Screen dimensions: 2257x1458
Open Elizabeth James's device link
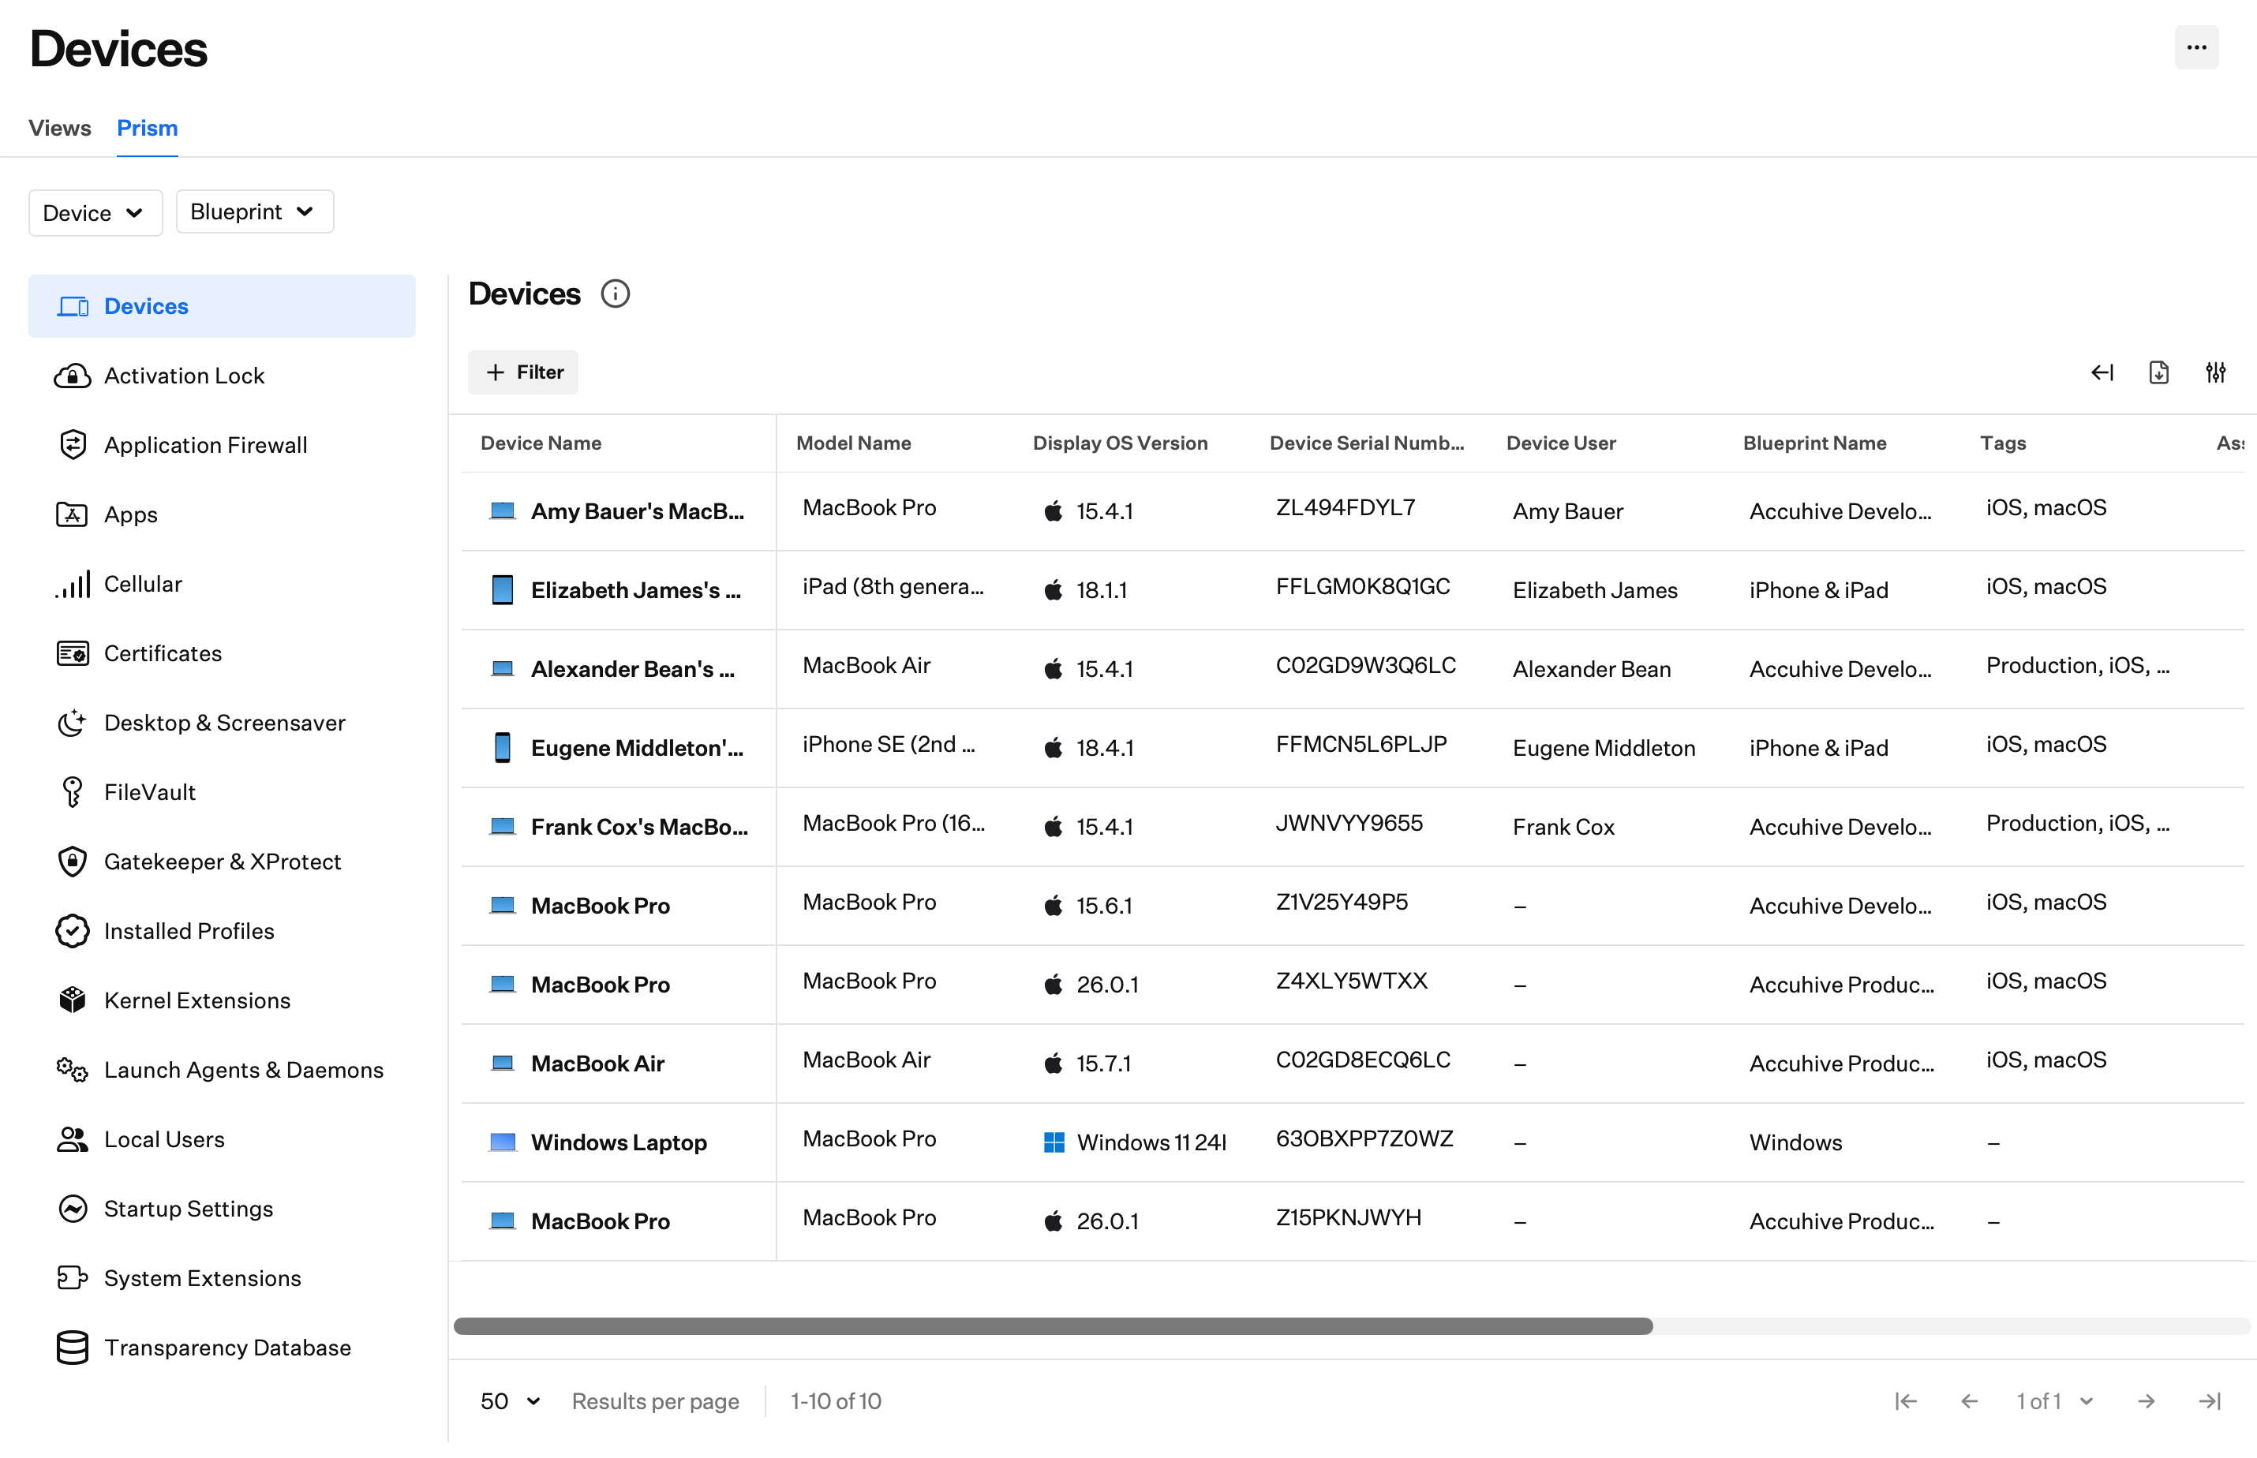click(x=635, y=591)
